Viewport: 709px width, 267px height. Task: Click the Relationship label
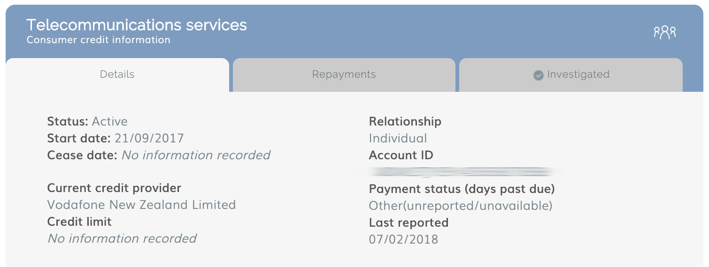pyautogui.click(x=405, y=121)
